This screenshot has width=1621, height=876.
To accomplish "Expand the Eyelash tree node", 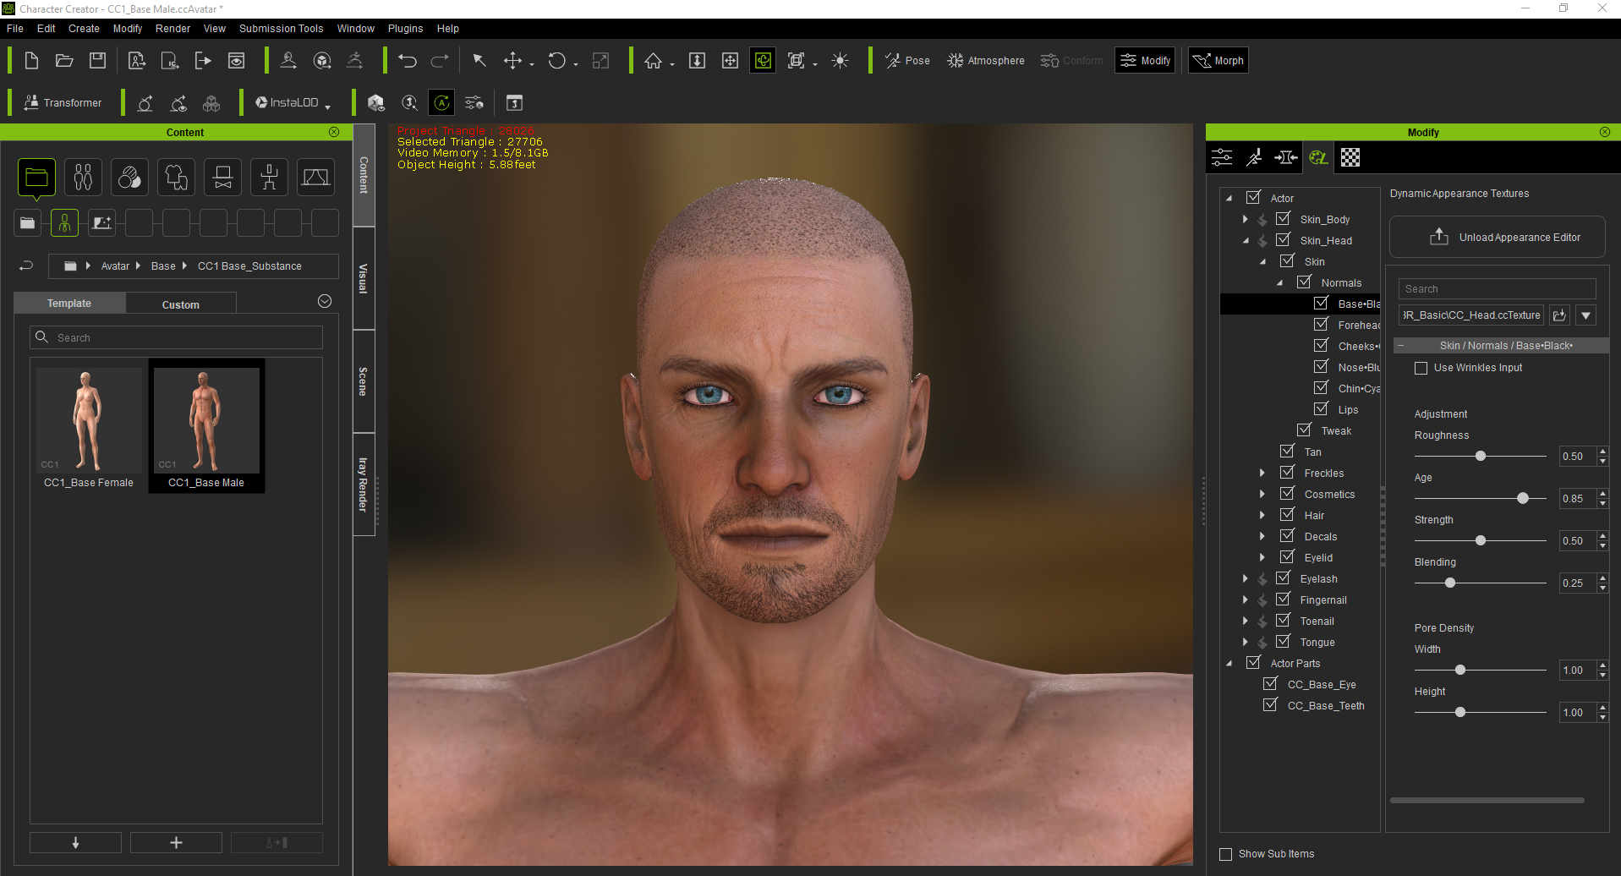I will [x=1245, y=578].
